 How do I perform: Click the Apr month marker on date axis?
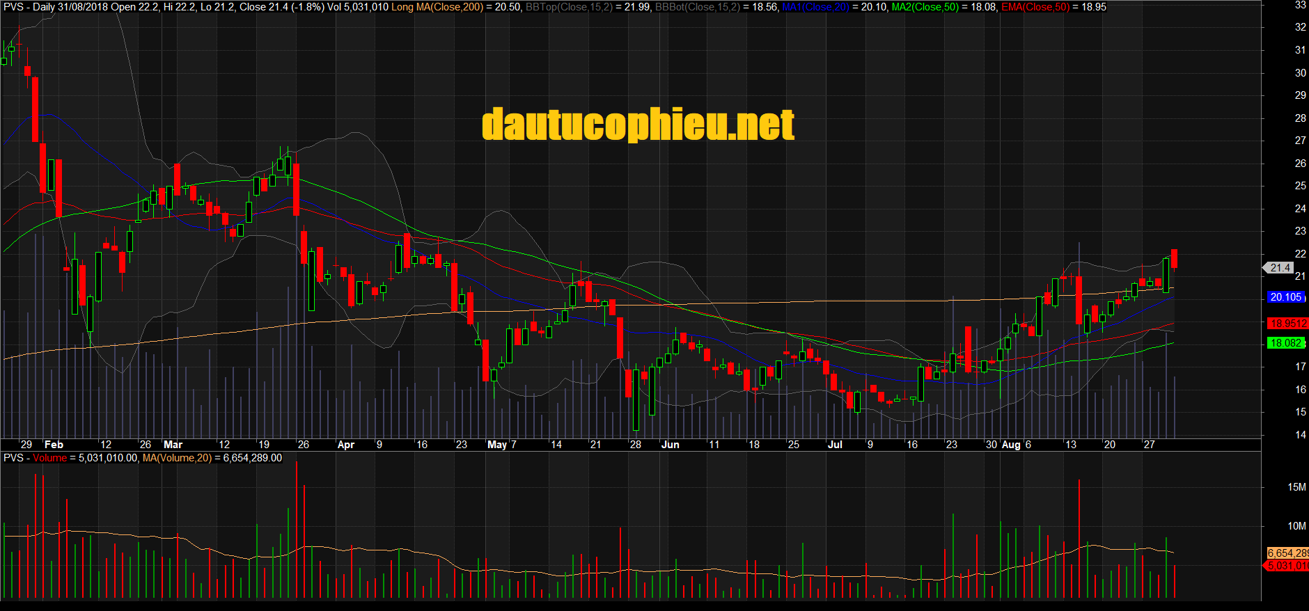345,445
